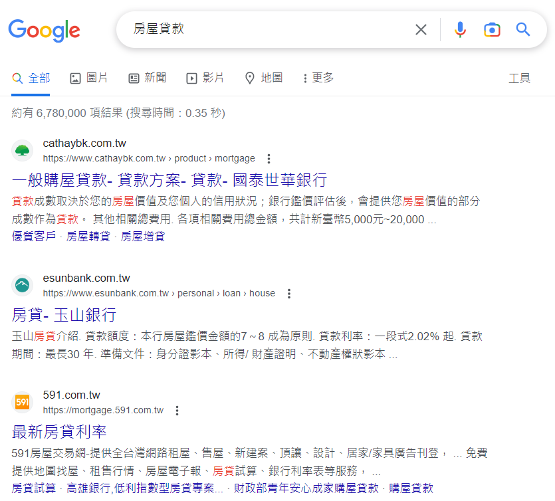Open the 房屋轉貸 sitelink
The height and width of the screenshot is (501, 555).
pos(88,237)
